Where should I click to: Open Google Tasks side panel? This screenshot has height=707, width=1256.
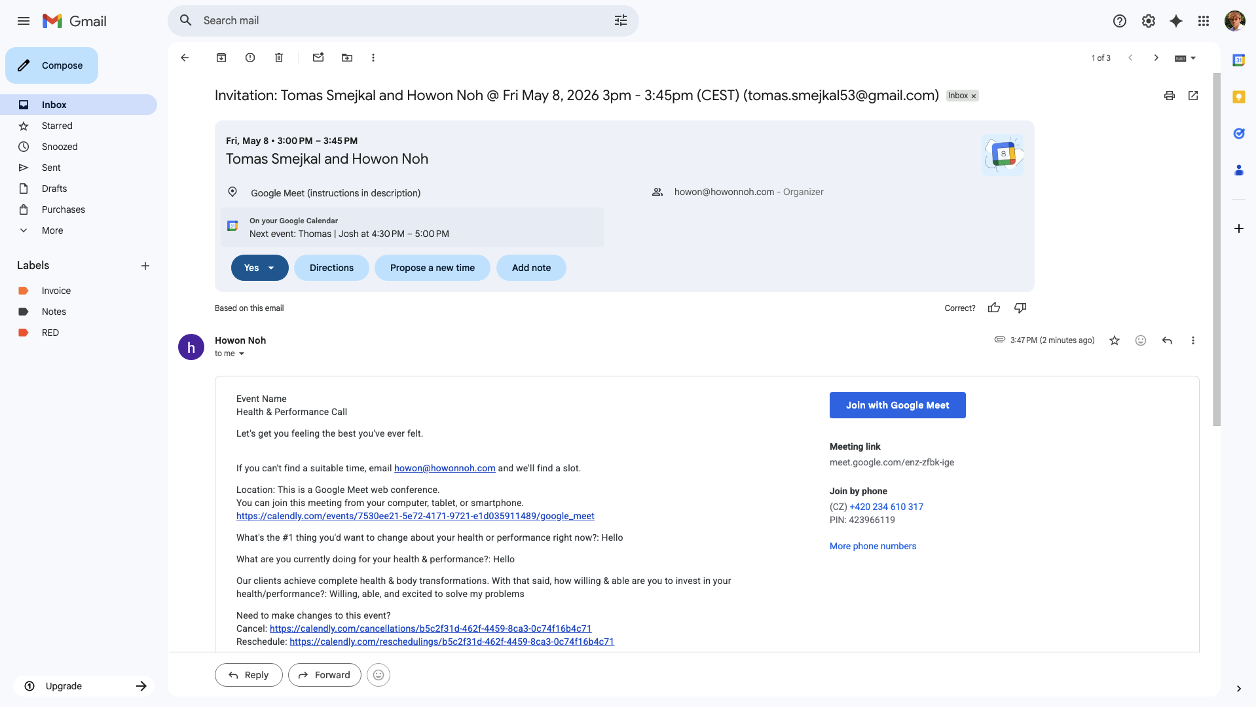click(1238, 134)
